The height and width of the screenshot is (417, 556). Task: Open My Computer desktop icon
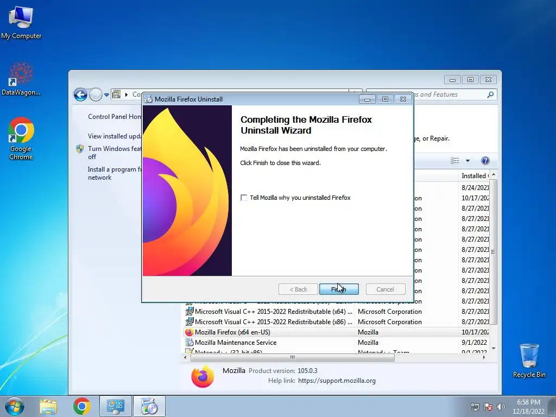click(21, 22)
